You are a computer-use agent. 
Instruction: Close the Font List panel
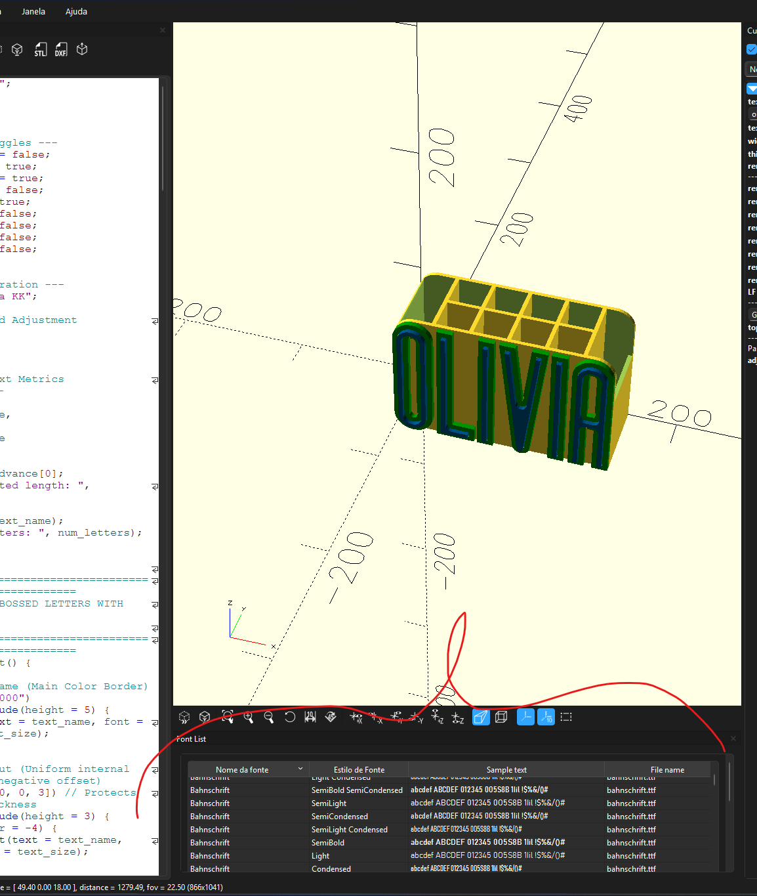733,738
